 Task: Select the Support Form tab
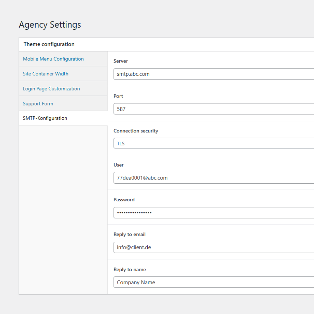(x=38, y=103)
